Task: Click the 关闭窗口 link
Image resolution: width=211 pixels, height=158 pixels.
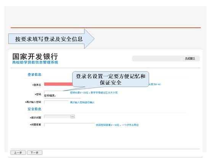Action: pyautogui.click(x=190, y=58)
